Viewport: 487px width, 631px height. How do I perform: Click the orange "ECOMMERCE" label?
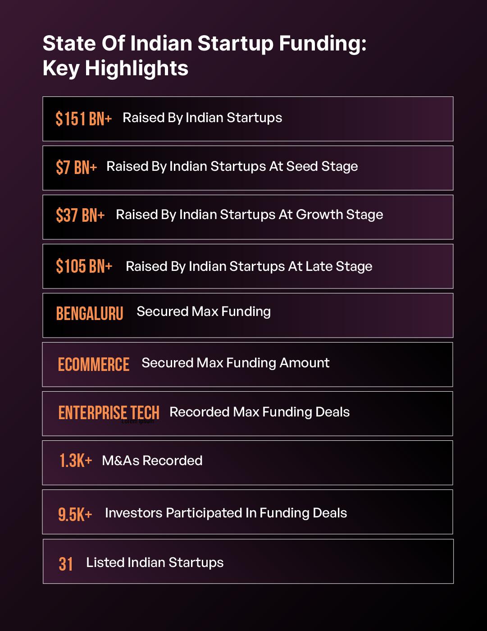(x=94, y=365)
